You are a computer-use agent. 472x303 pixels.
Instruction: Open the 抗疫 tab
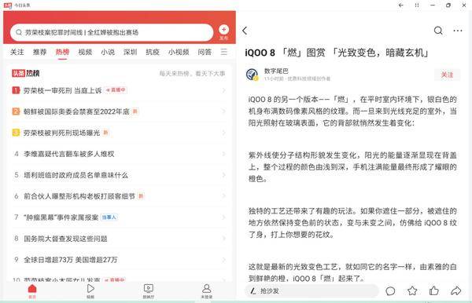coord(153,52)
